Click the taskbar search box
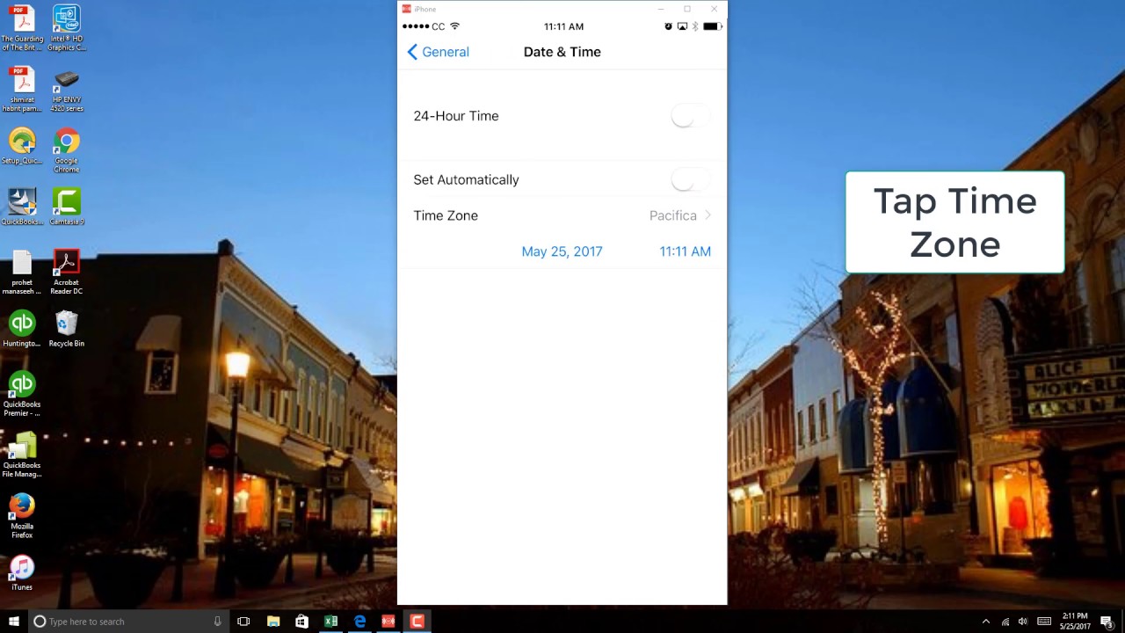Screen dimensions: 1125x633 129,622
